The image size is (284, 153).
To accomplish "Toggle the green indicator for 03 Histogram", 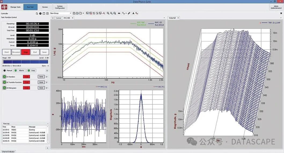I will 4,88.
